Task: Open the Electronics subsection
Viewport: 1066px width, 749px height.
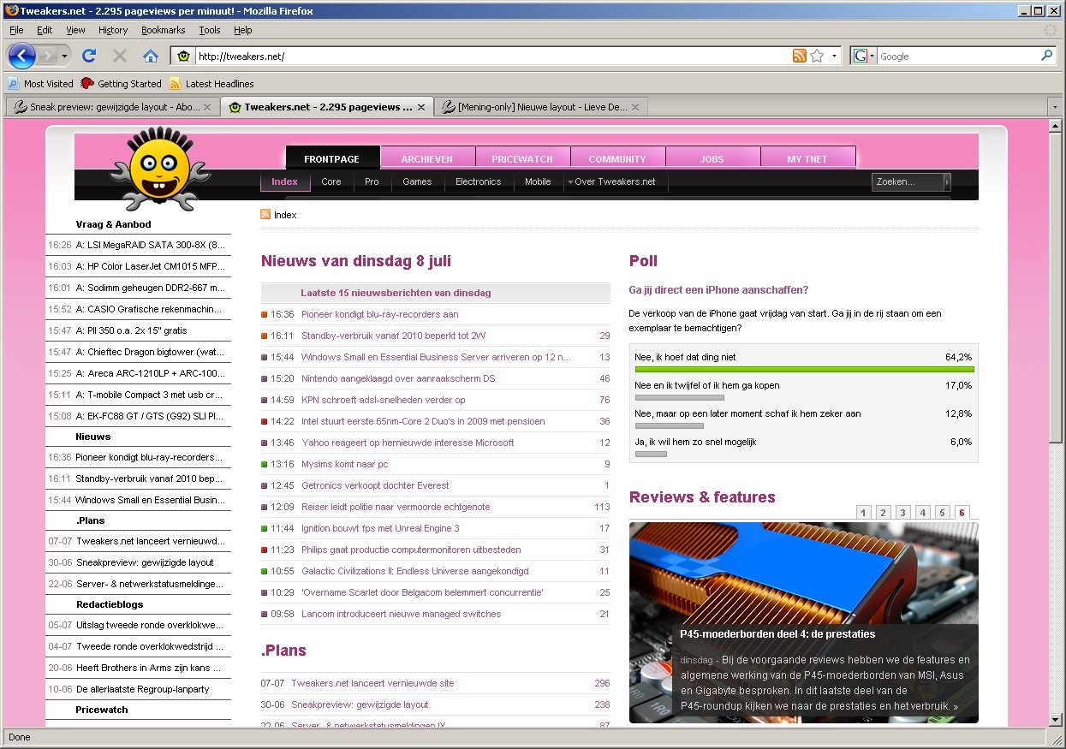Action: pos(478,181)
